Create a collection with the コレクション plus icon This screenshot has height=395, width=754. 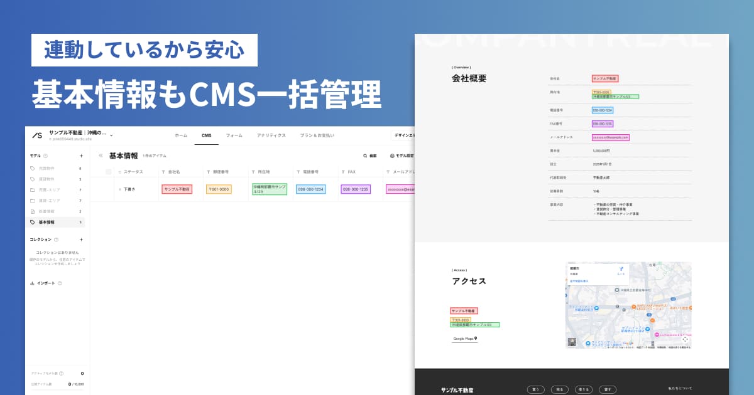[x=81, y=240]
